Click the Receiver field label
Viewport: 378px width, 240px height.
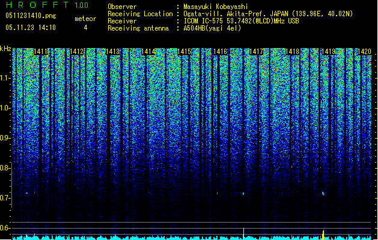click(x=122, y=21)
